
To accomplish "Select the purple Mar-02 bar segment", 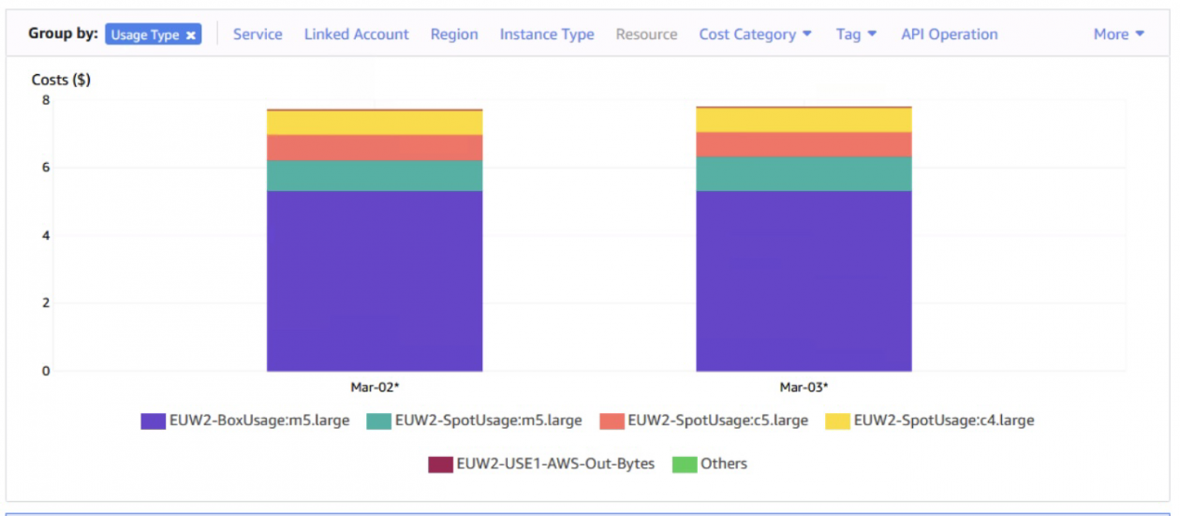I will coord(375,281).
